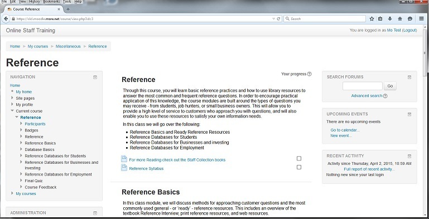This screenshot has height=219, width=429.
Task: Click the browser URL address bar
Action: [142, 19]
